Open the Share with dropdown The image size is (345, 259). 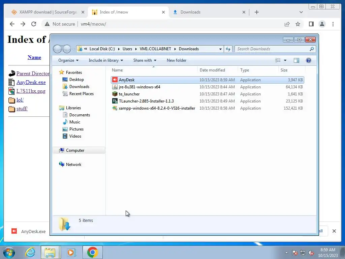tap(145, 60)
